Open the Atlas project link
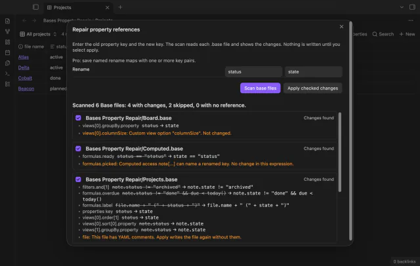The height and width of the screenshot is (266, 420). 24,57
